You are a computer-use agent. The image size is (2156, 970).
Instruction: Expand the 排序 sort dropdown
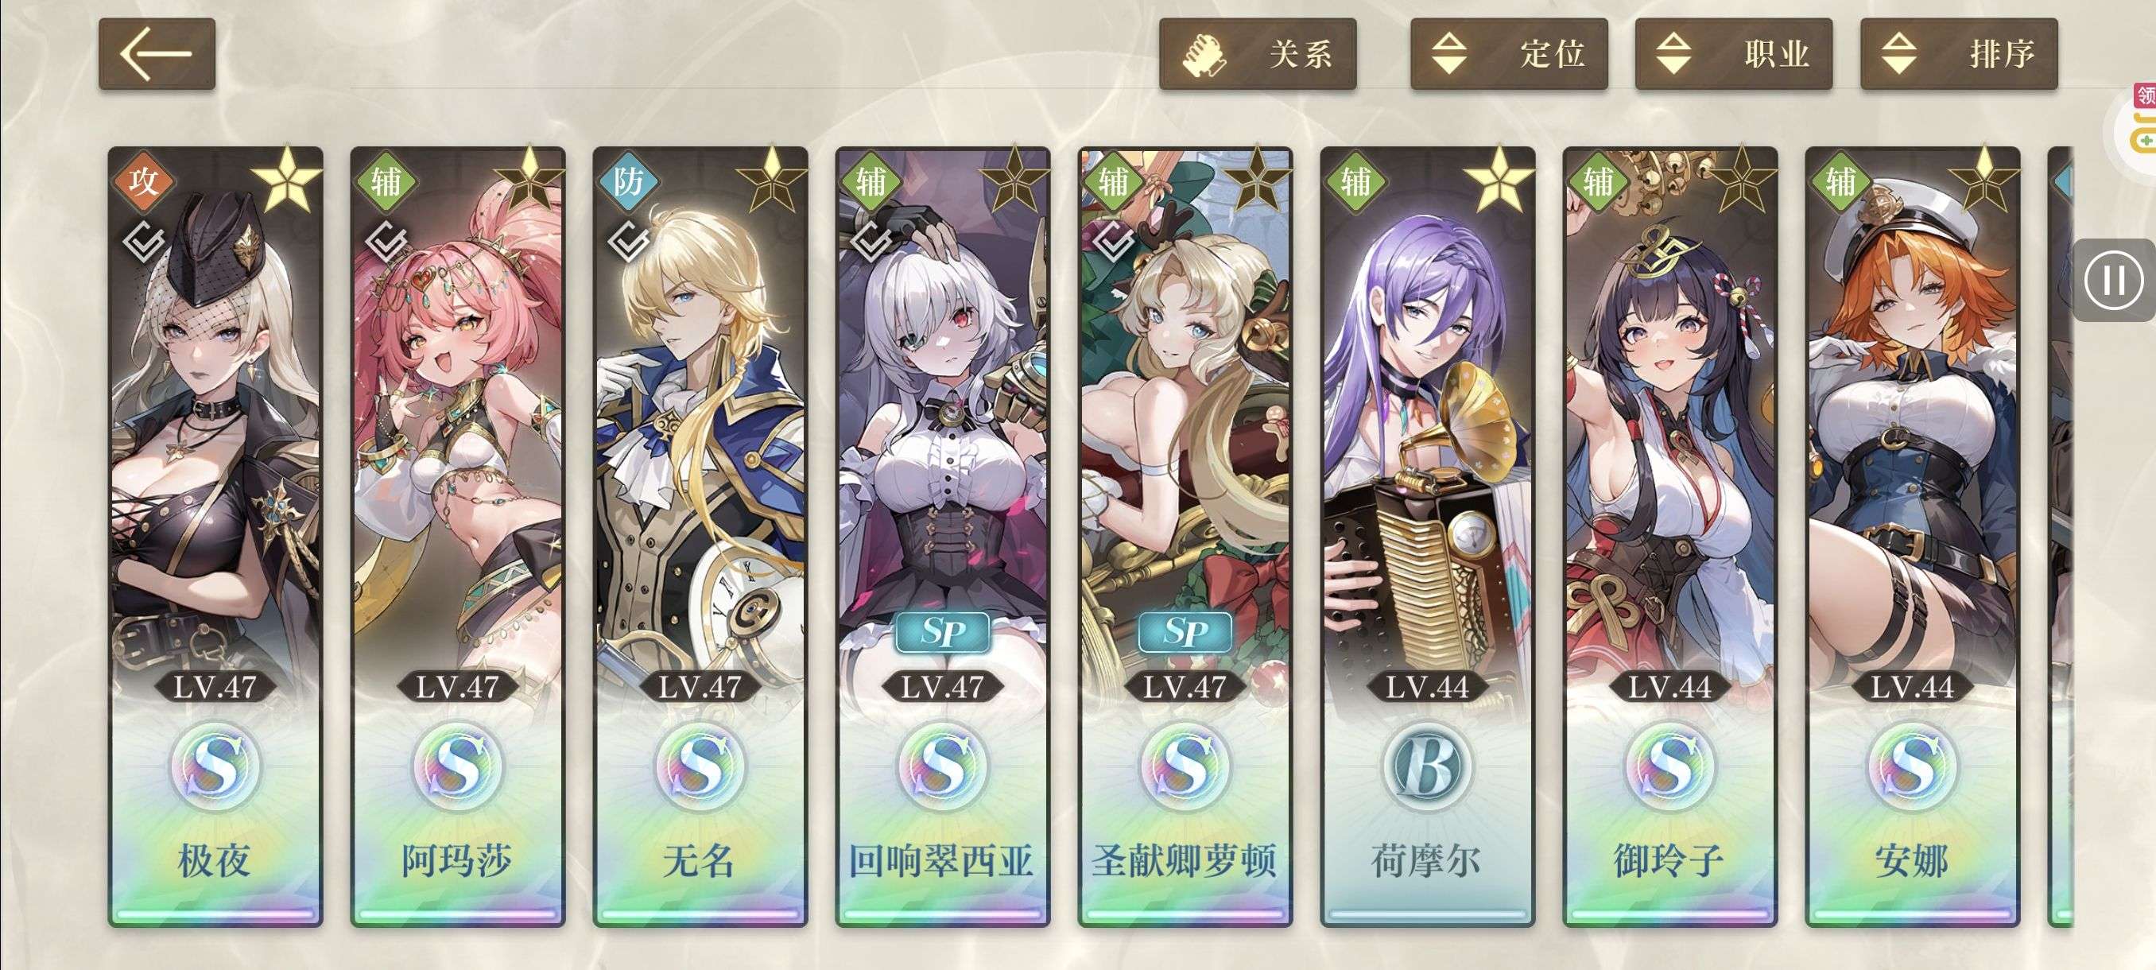(x=1959, y=53)
